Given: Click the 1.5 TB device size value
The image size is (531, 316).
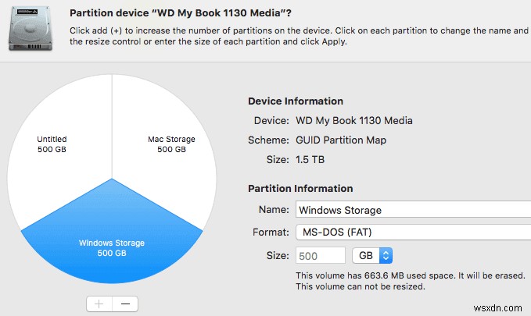Looking at the screenshot, I should click(x=309, y=160).
